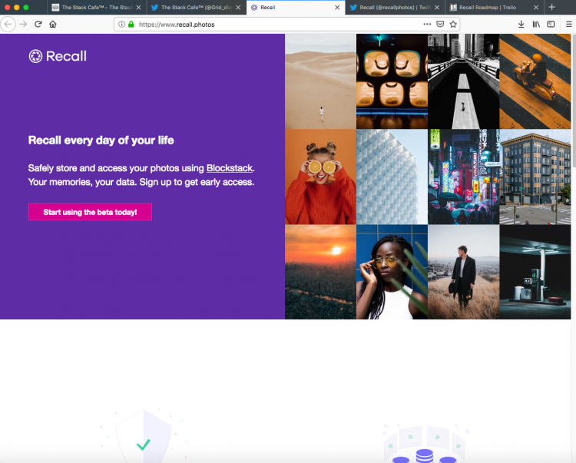
Task: Open the man in black coat photo
Action: click(x=464, y=272)
